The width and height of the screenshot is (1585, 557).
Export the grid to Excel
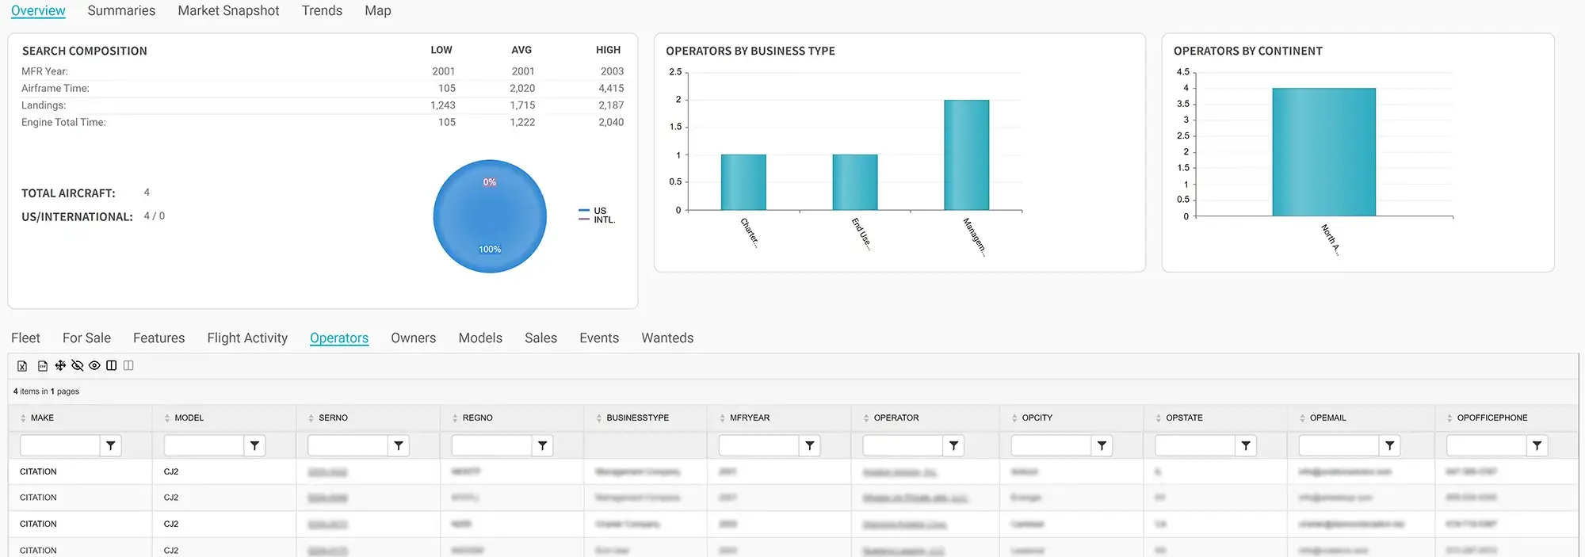click(x=22, y=366)
